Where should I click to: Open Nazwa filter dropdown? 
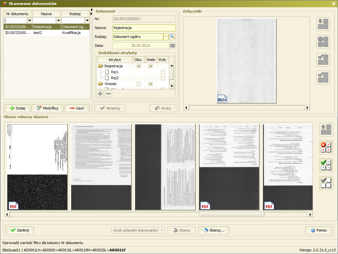tap(58, 20)
